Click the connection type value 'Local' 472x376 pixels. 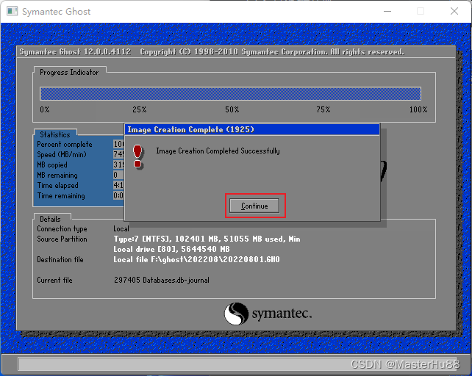pos(121,228)
